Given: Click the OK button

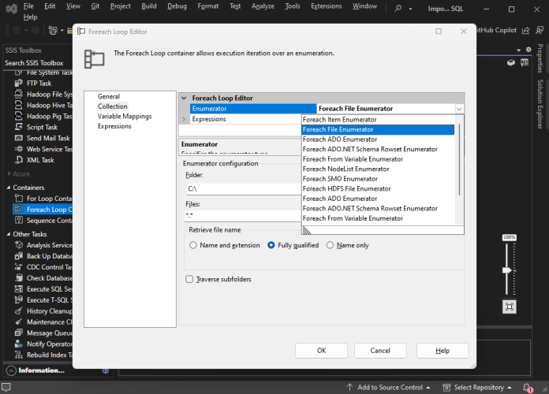Looking at the screenshot, I should click(321, 350).
